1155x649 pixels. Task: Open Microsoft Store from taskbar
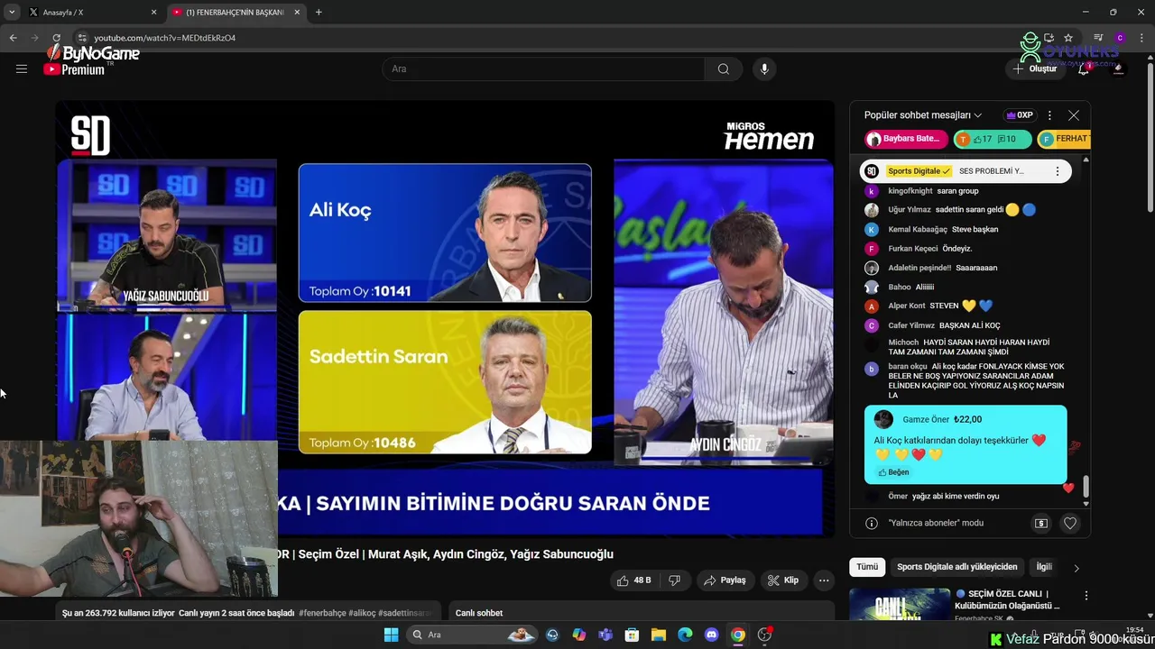pos(632,635)
